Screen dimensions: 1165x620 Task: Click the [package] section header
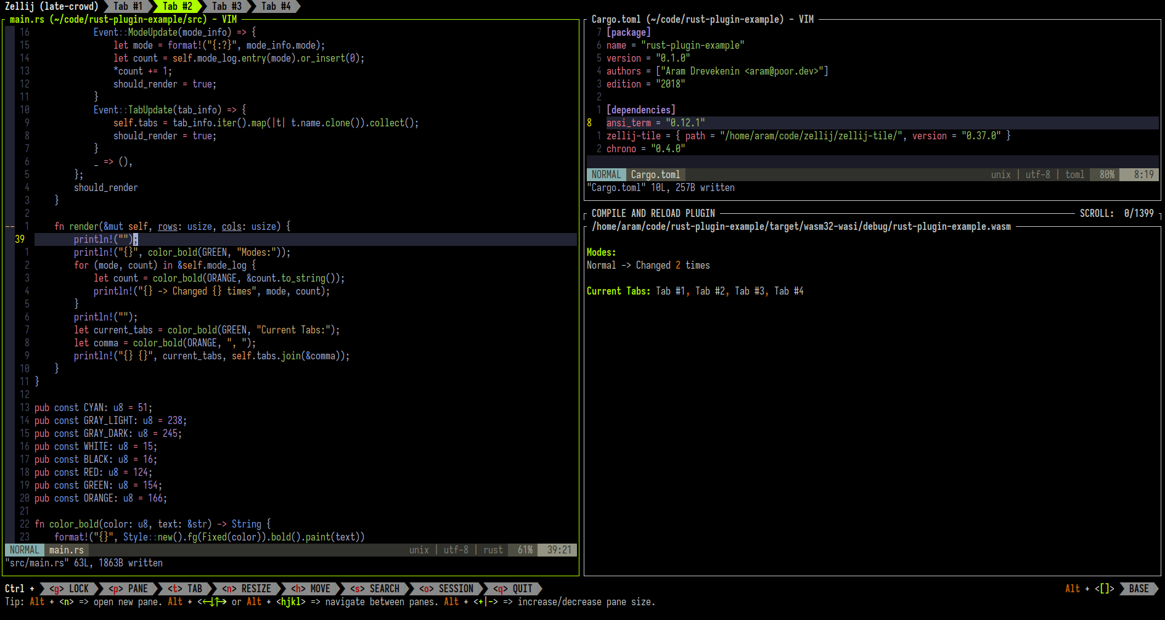point(629,32)
